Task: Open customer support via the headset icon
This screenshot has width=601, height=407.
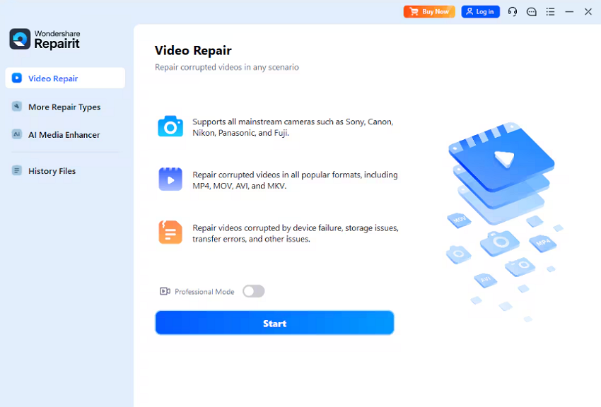Action: tap(512, 11)
